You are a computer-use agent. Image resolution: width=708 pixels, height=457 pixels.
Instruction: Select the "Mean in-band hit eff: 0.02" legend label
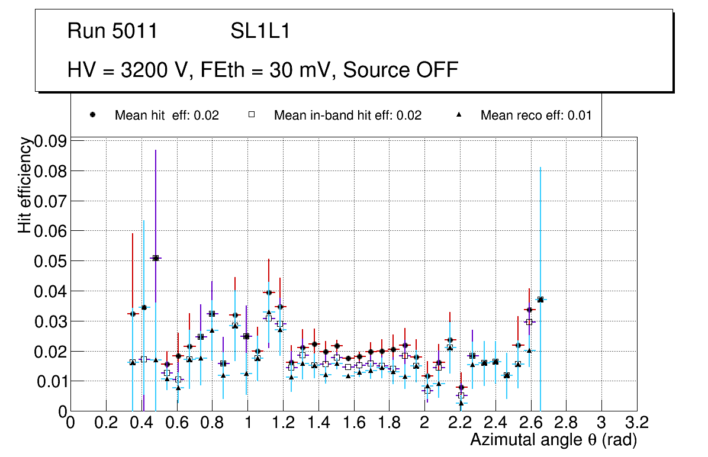tap(347, 115)
